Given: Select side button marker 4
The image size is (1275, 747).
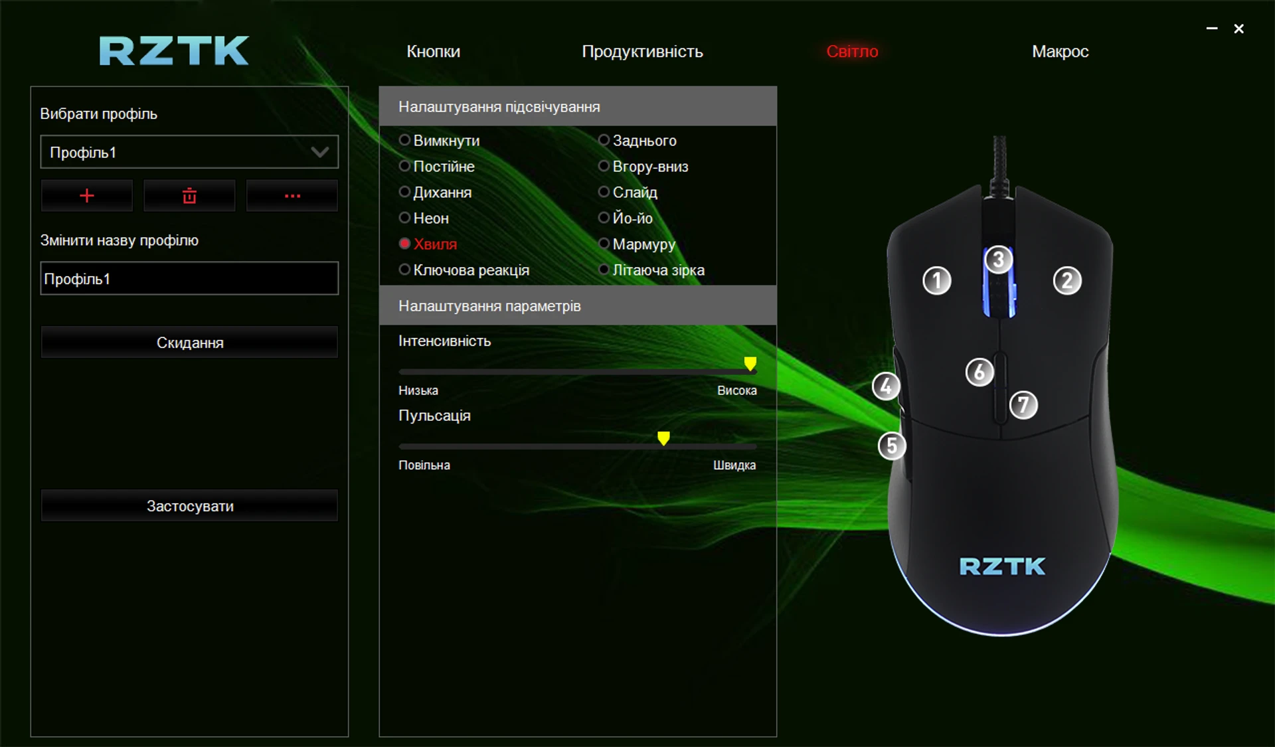Looking at the screenshot, I should (886, 386).
